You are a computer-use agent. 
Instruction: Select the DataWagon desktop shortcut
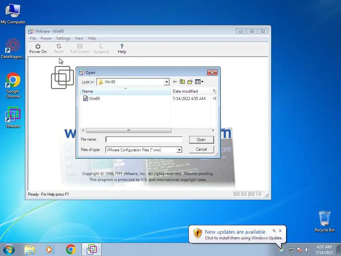(13, 48)
